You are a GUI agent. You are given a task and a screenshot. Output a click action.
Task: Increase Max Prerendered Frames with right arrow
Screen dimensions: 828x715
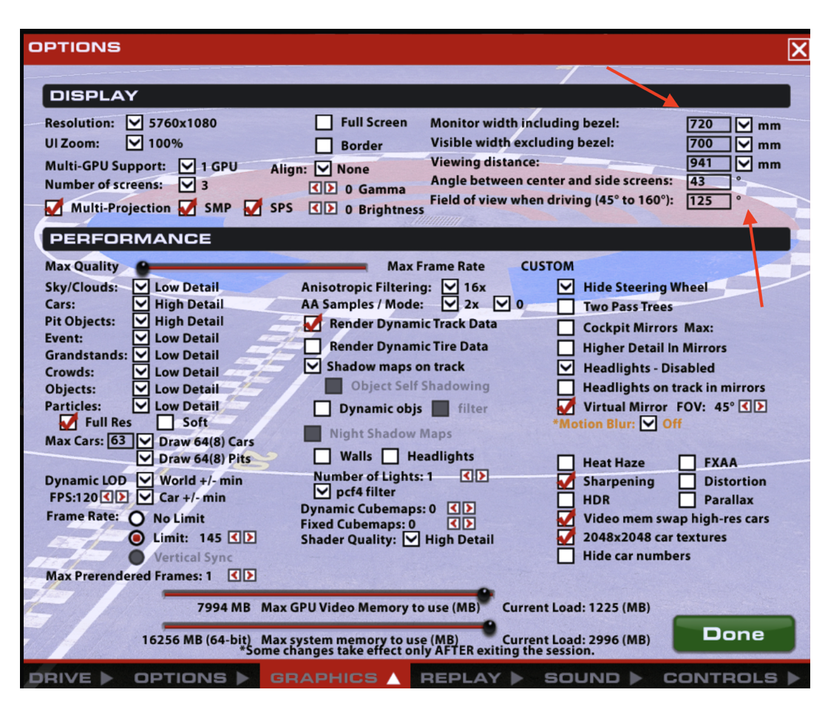[x=251, y=575]
